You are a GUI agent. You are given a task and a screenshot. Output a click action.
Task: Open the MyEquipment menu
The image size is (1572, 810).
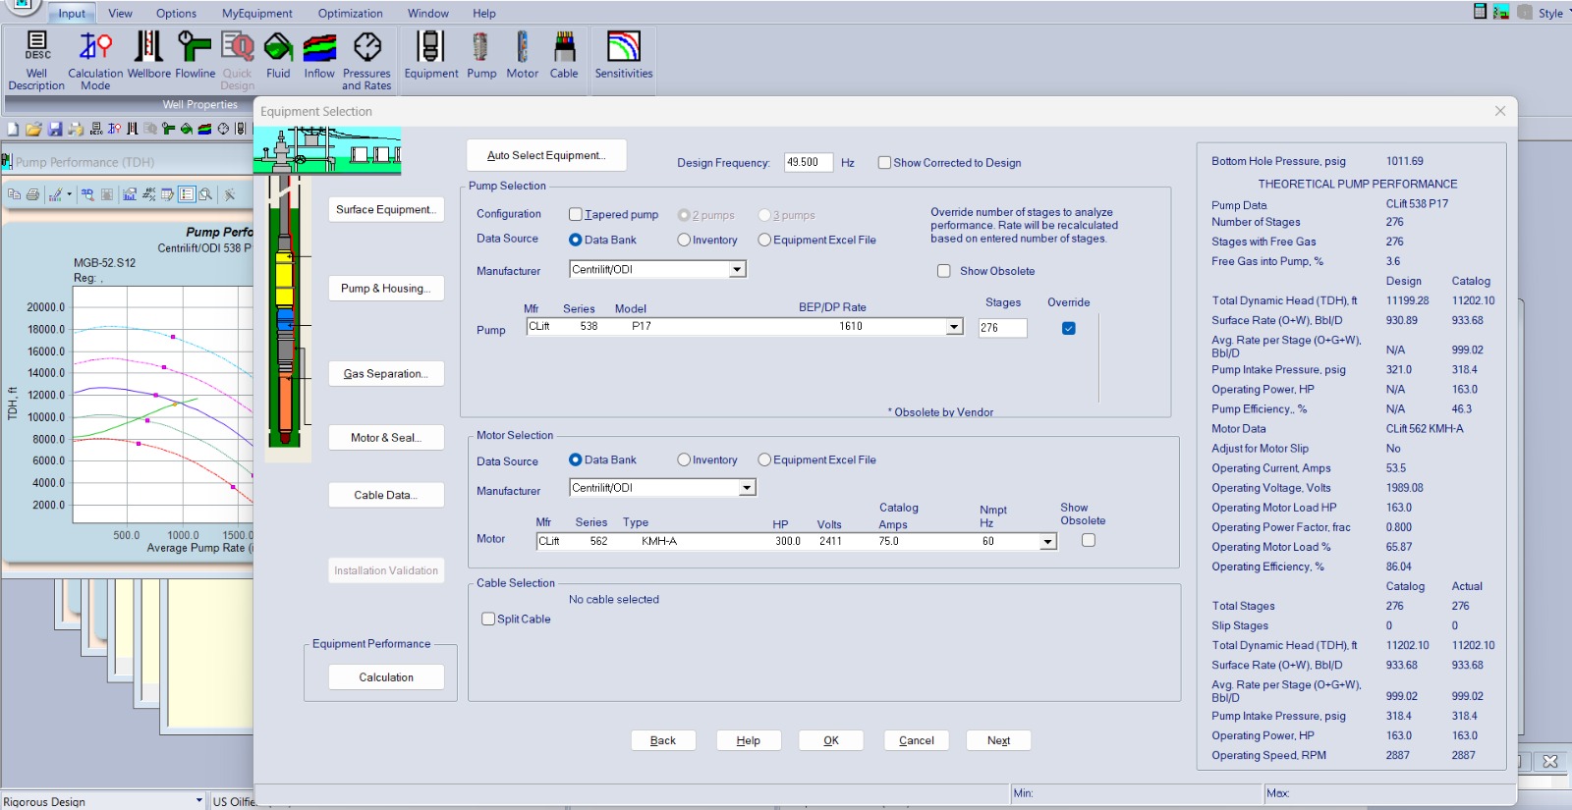tap(256, 14)
